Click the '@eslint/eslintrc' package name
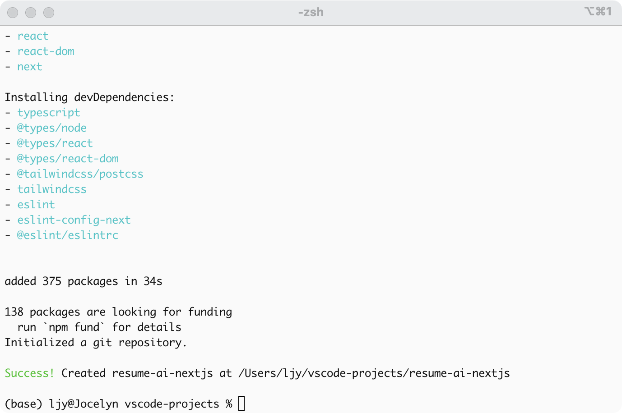This screenshot has width=622, height=413. click(68, 235)
